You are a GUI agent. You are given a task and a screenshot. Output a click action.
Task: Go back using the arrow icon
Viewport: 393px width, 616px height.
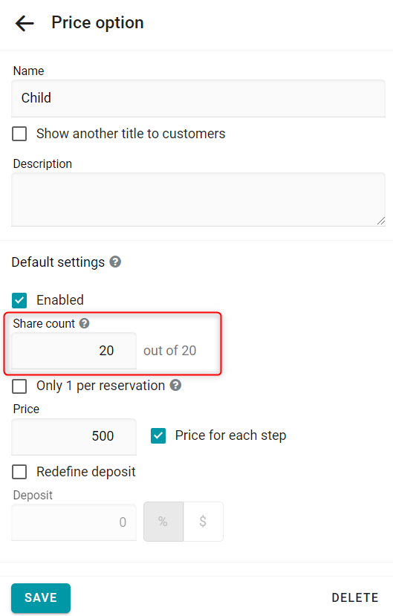(x=25, y=24)
